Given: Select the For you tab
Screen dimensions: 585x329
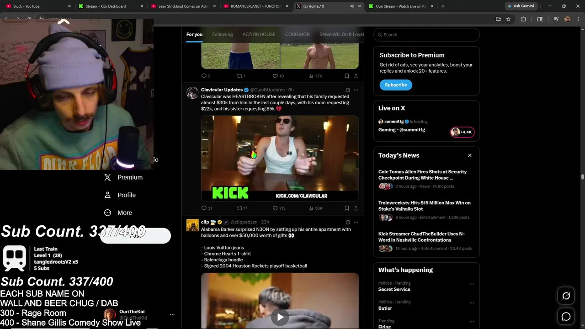Looking at the screenshot, I should point(194,34).
